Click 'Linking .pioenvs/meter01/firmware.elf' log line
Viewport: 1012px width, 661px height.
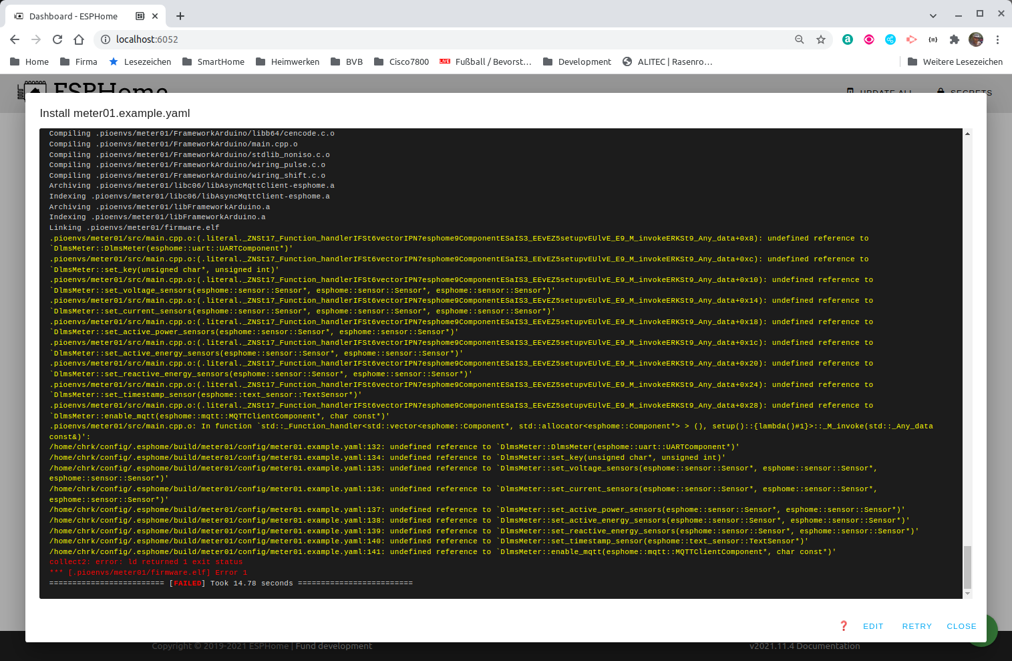click(x=134, y=228)
